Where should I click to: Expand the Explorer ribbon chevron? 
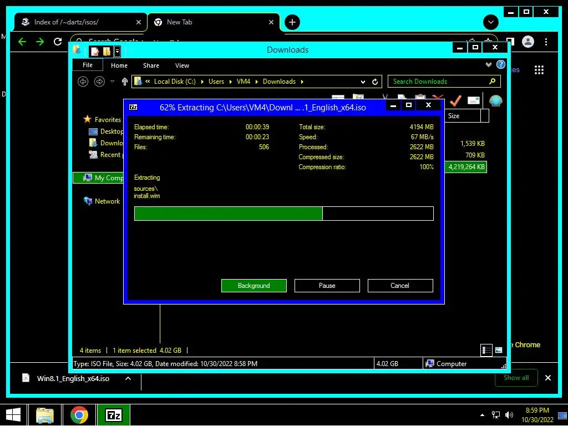pyautogui.click(x=488, y=65)
